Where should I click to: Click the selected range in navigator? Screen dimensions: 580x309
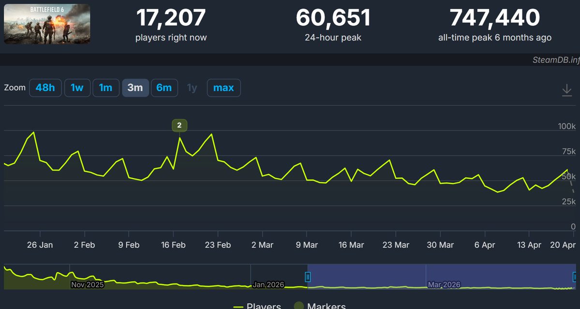coord(441,277)
